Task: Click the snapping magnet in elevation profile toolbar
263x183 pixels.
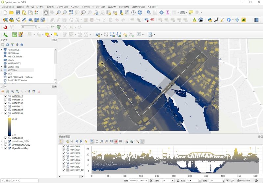Action: click(116, 141)
